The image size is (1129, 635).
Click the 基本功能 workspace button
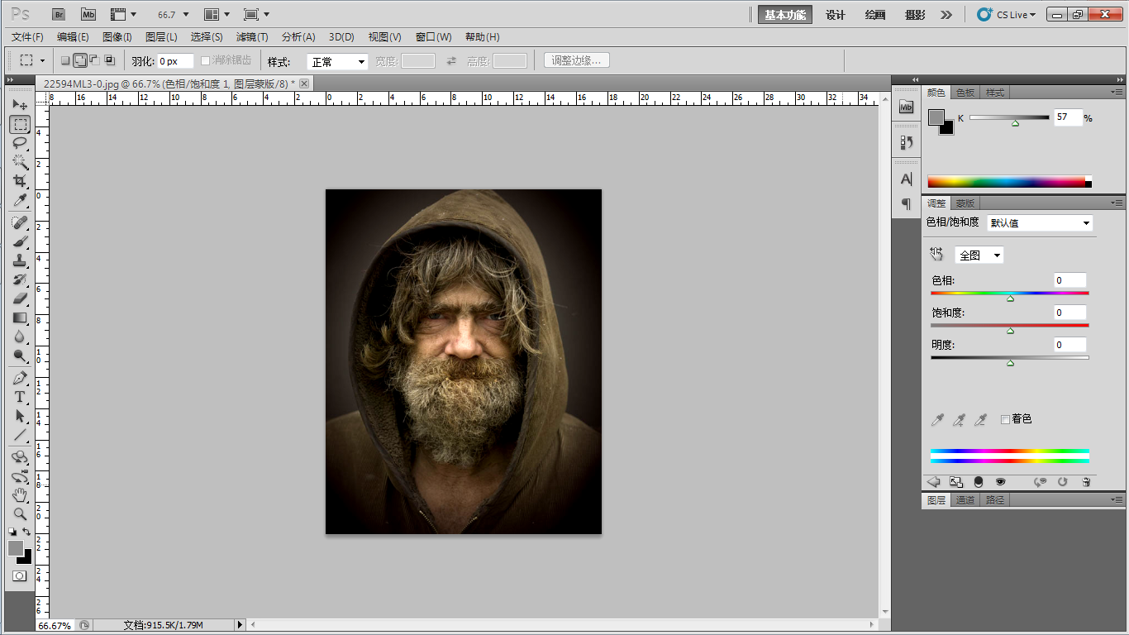(x=784, y=15)
